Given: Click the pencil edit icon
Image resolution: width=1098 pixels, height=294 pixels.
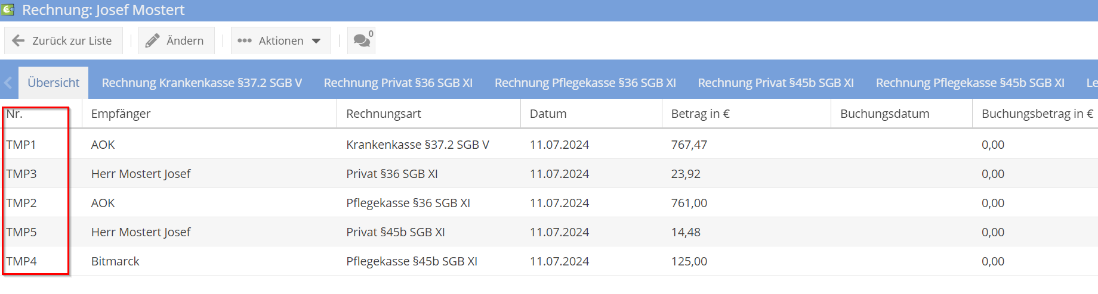Looking at the screenshot, I should coord(153,40).
